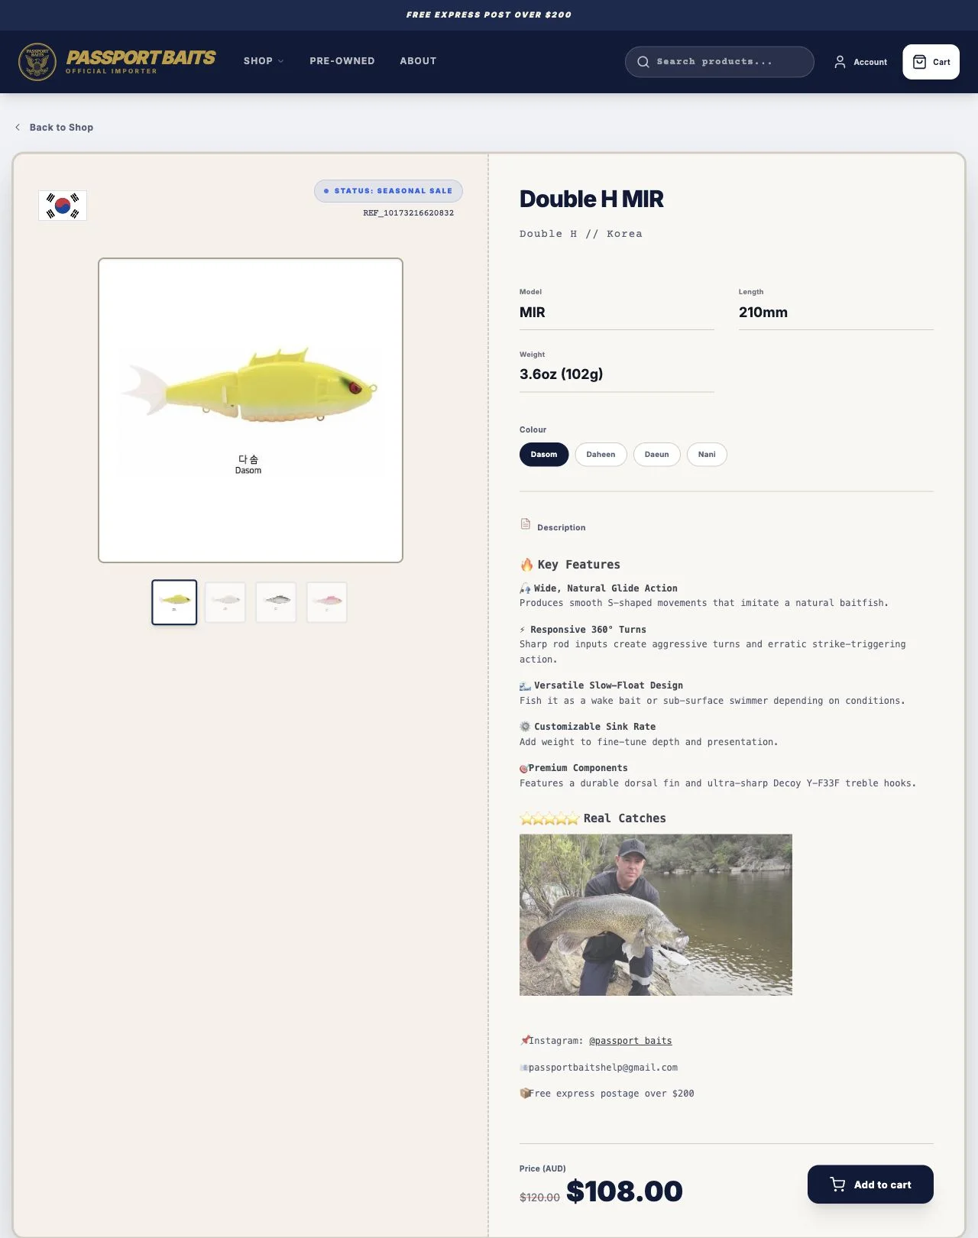Click the Double H MIR product title

(x=591, y=199)
